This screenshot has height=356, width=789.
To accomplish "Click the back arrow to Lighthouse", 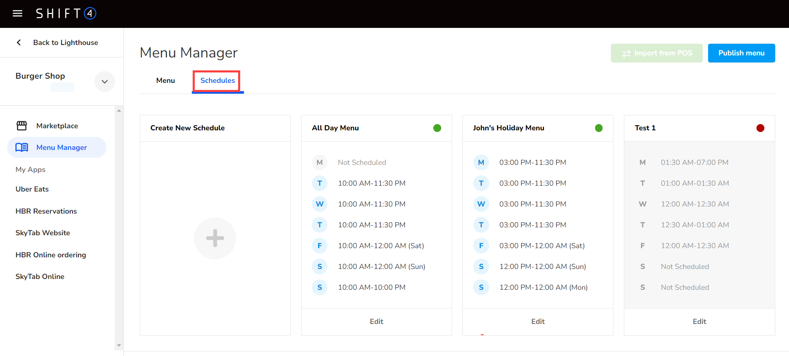I will [x=19, y=42].
